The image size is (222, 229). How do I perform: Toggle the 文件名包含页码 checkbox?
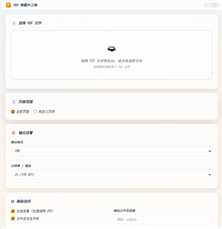13,218
